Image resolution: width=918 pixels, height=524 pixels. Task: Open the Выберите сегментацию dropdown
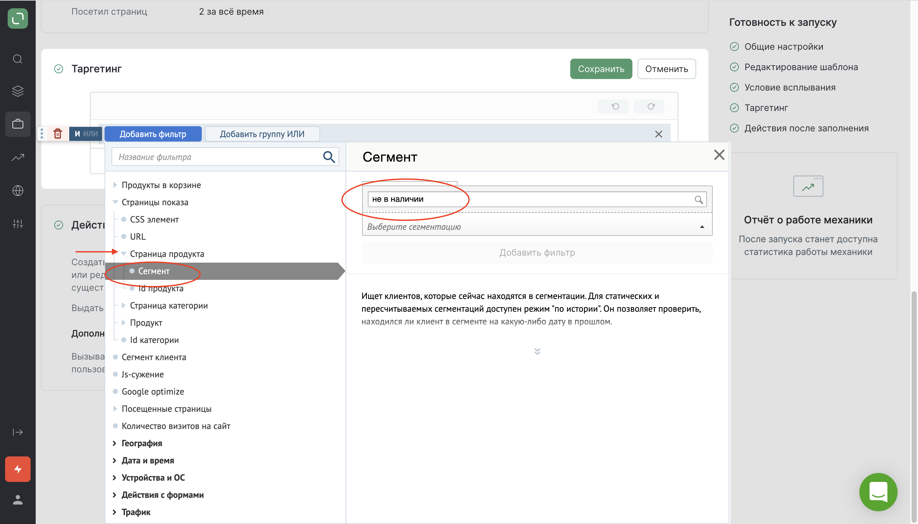point(537,227)
